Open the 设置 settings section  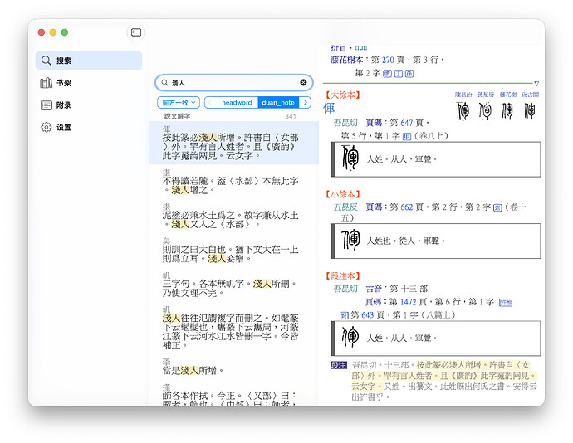point(89,127)
